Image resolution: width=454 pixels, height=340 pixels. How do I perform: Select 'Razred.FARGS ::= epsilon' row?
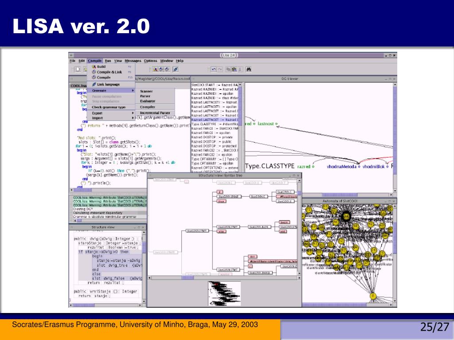click(x=215, y=133)
